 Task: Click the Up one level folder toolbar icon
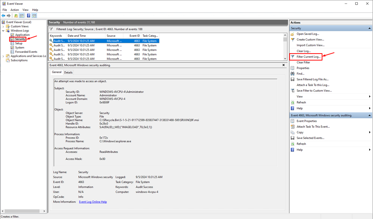point(16,16)
